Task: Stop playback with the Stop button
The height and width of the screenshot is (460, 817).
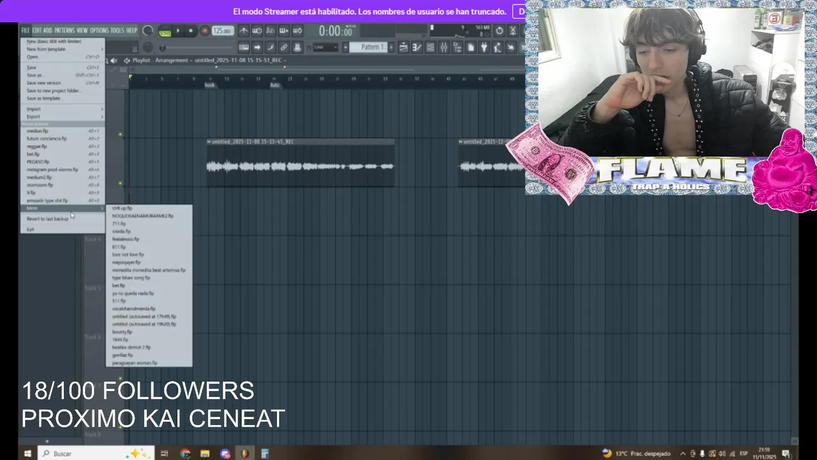Action: click(190, 31)
